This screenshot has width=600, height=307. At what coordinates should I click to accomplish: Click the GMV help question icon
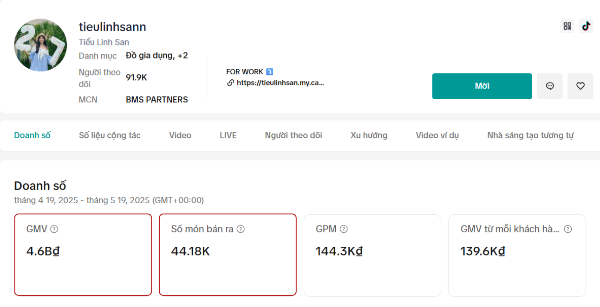54,229
